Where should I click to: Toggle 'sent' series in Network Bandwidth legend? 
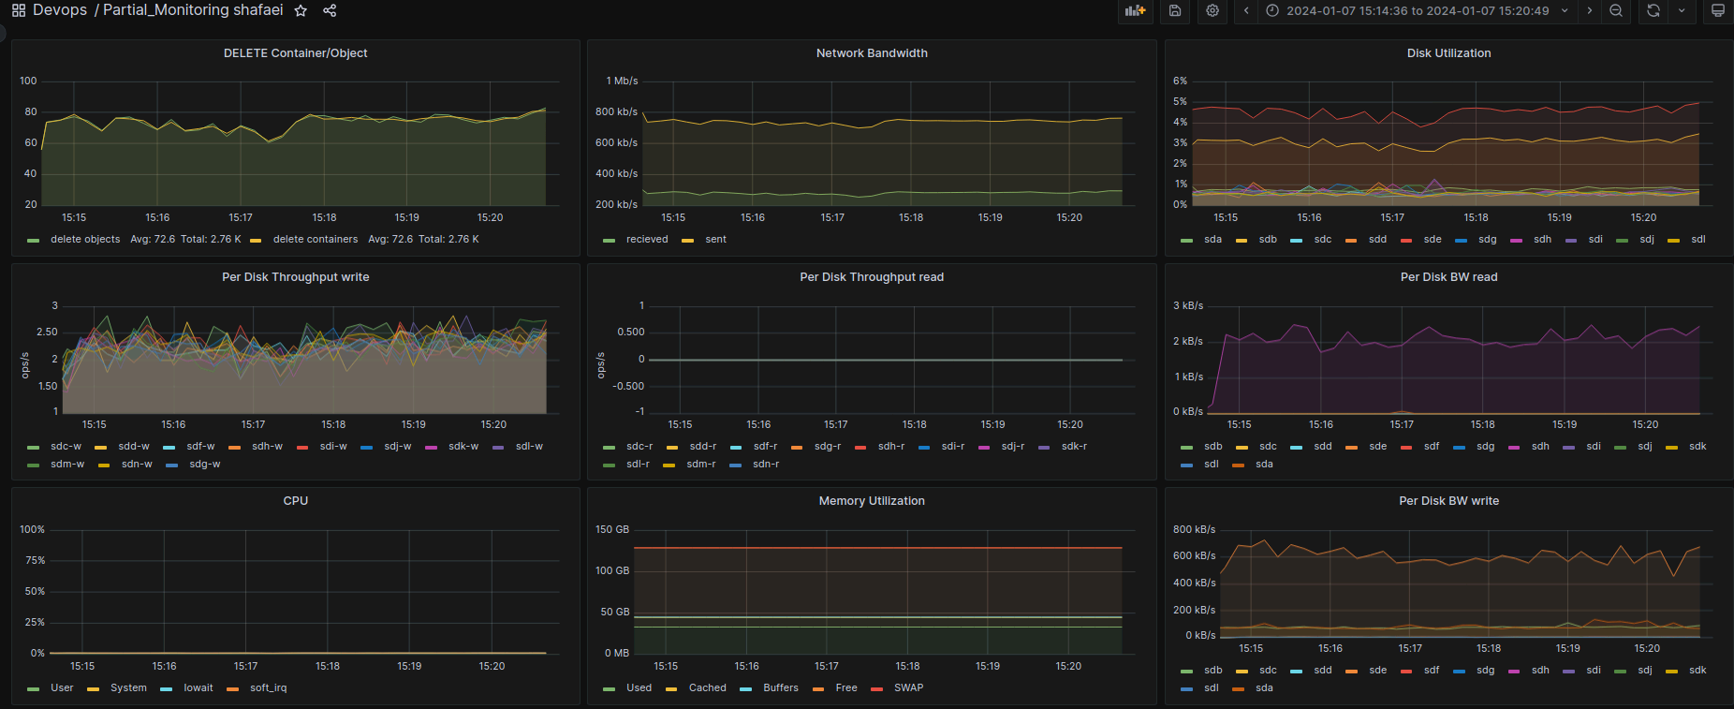(715, 240)
